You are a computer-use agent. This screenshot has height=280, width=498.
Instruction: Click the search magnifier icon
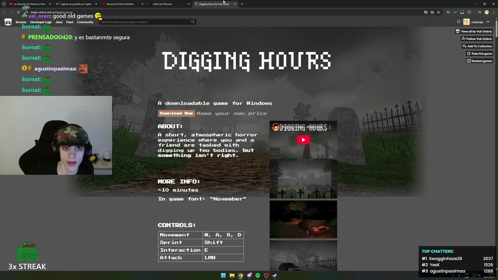pos(193,22)
